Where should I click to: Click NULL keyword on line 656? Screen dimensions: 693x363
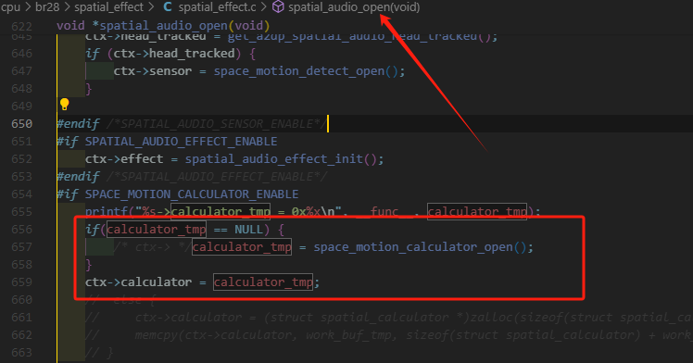(x=248, y=230)
